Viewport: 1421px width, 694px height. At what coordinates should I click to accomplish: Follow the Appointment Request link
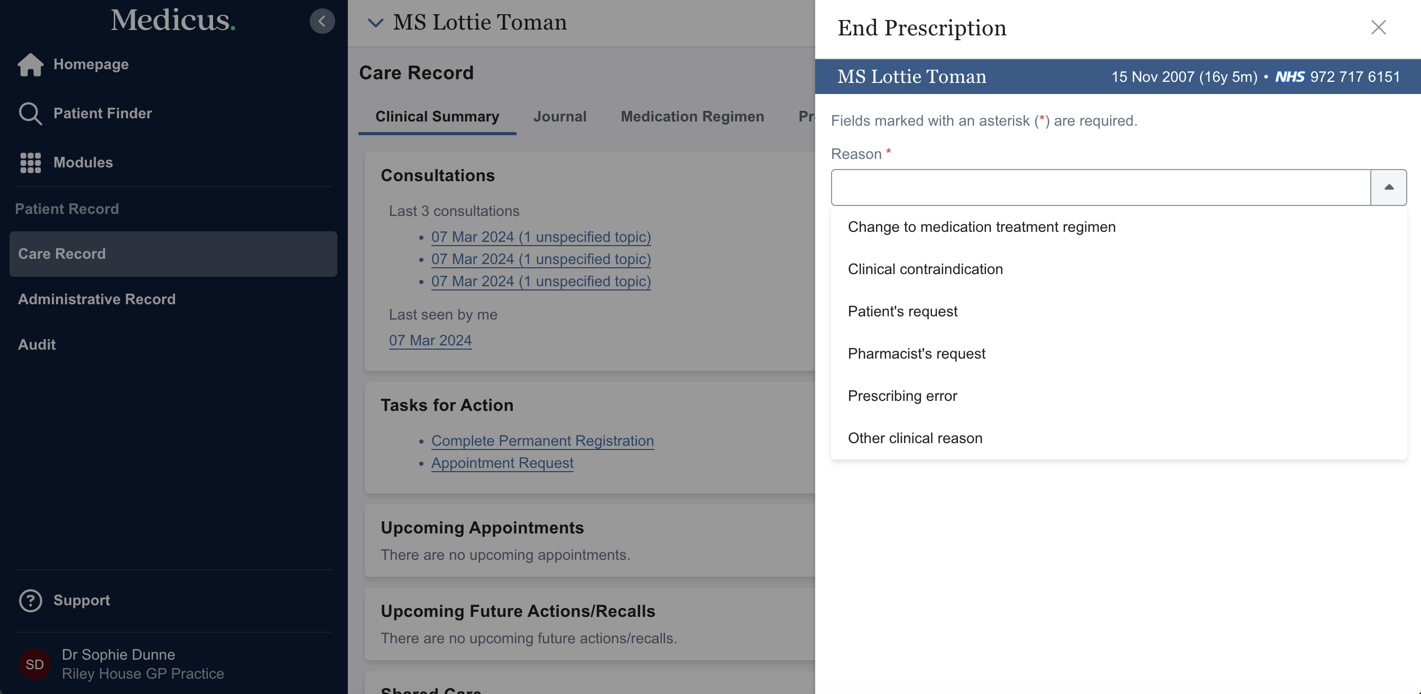[502, 463]
